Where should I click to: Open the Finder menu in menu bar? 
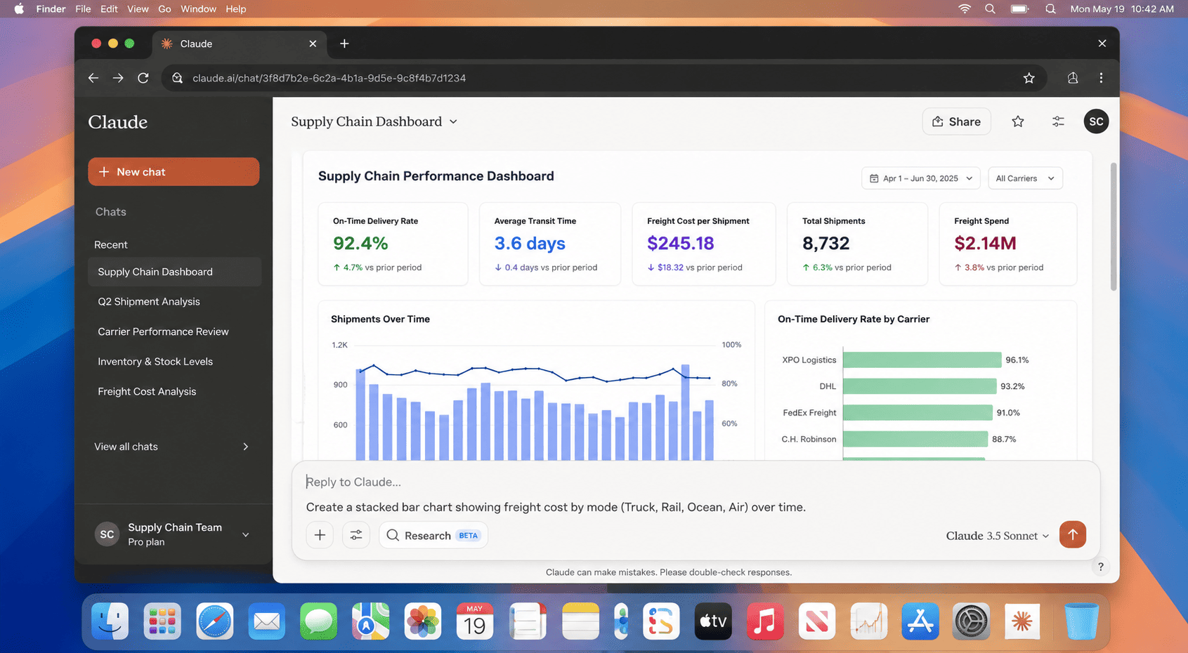click(x=51, y=9)
